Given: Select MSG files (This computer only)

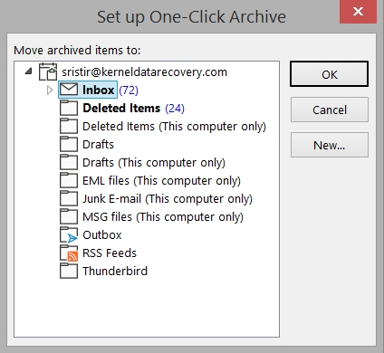Looking at the screenshot, I should tap(163, 217).
